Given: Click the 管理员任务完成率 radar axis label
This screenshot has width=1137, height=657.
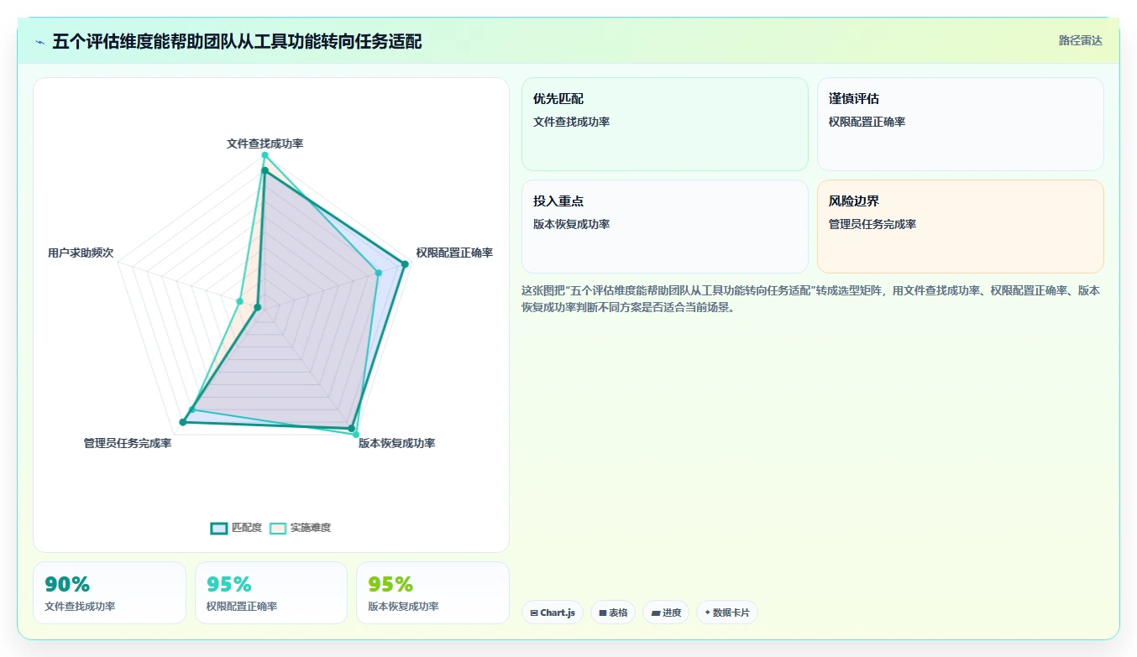Looking at the screenshot, I should pos(128,443).
